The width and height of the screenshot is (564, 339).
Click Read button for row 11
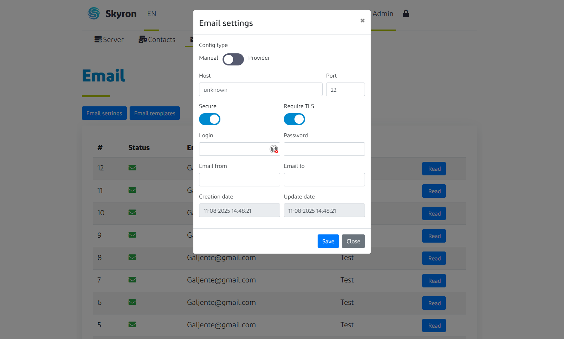tap(434, 191)
